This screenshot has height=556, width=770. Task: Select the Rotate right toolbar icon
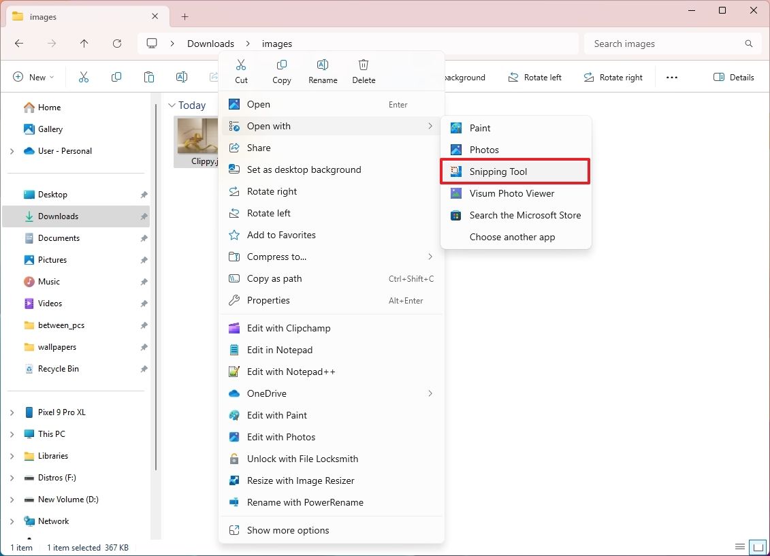pyautogui.click(x=588, y=77)
